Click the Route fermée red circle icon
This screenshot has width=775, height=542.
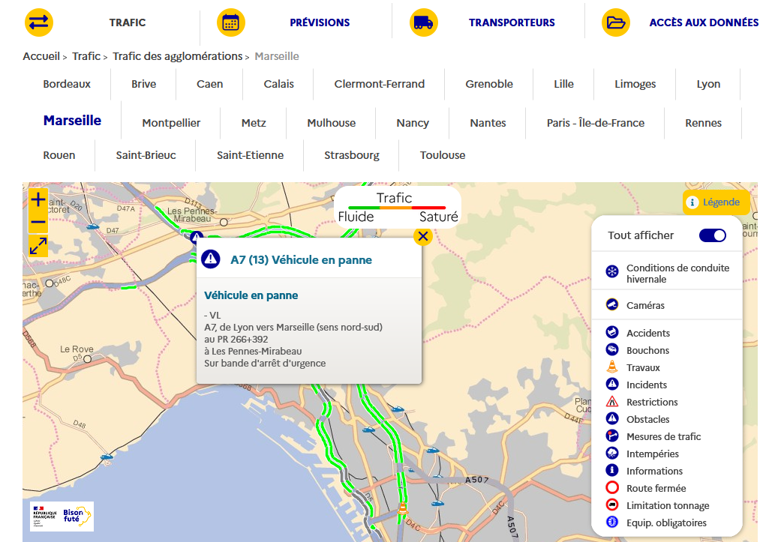tap(612, 488)
